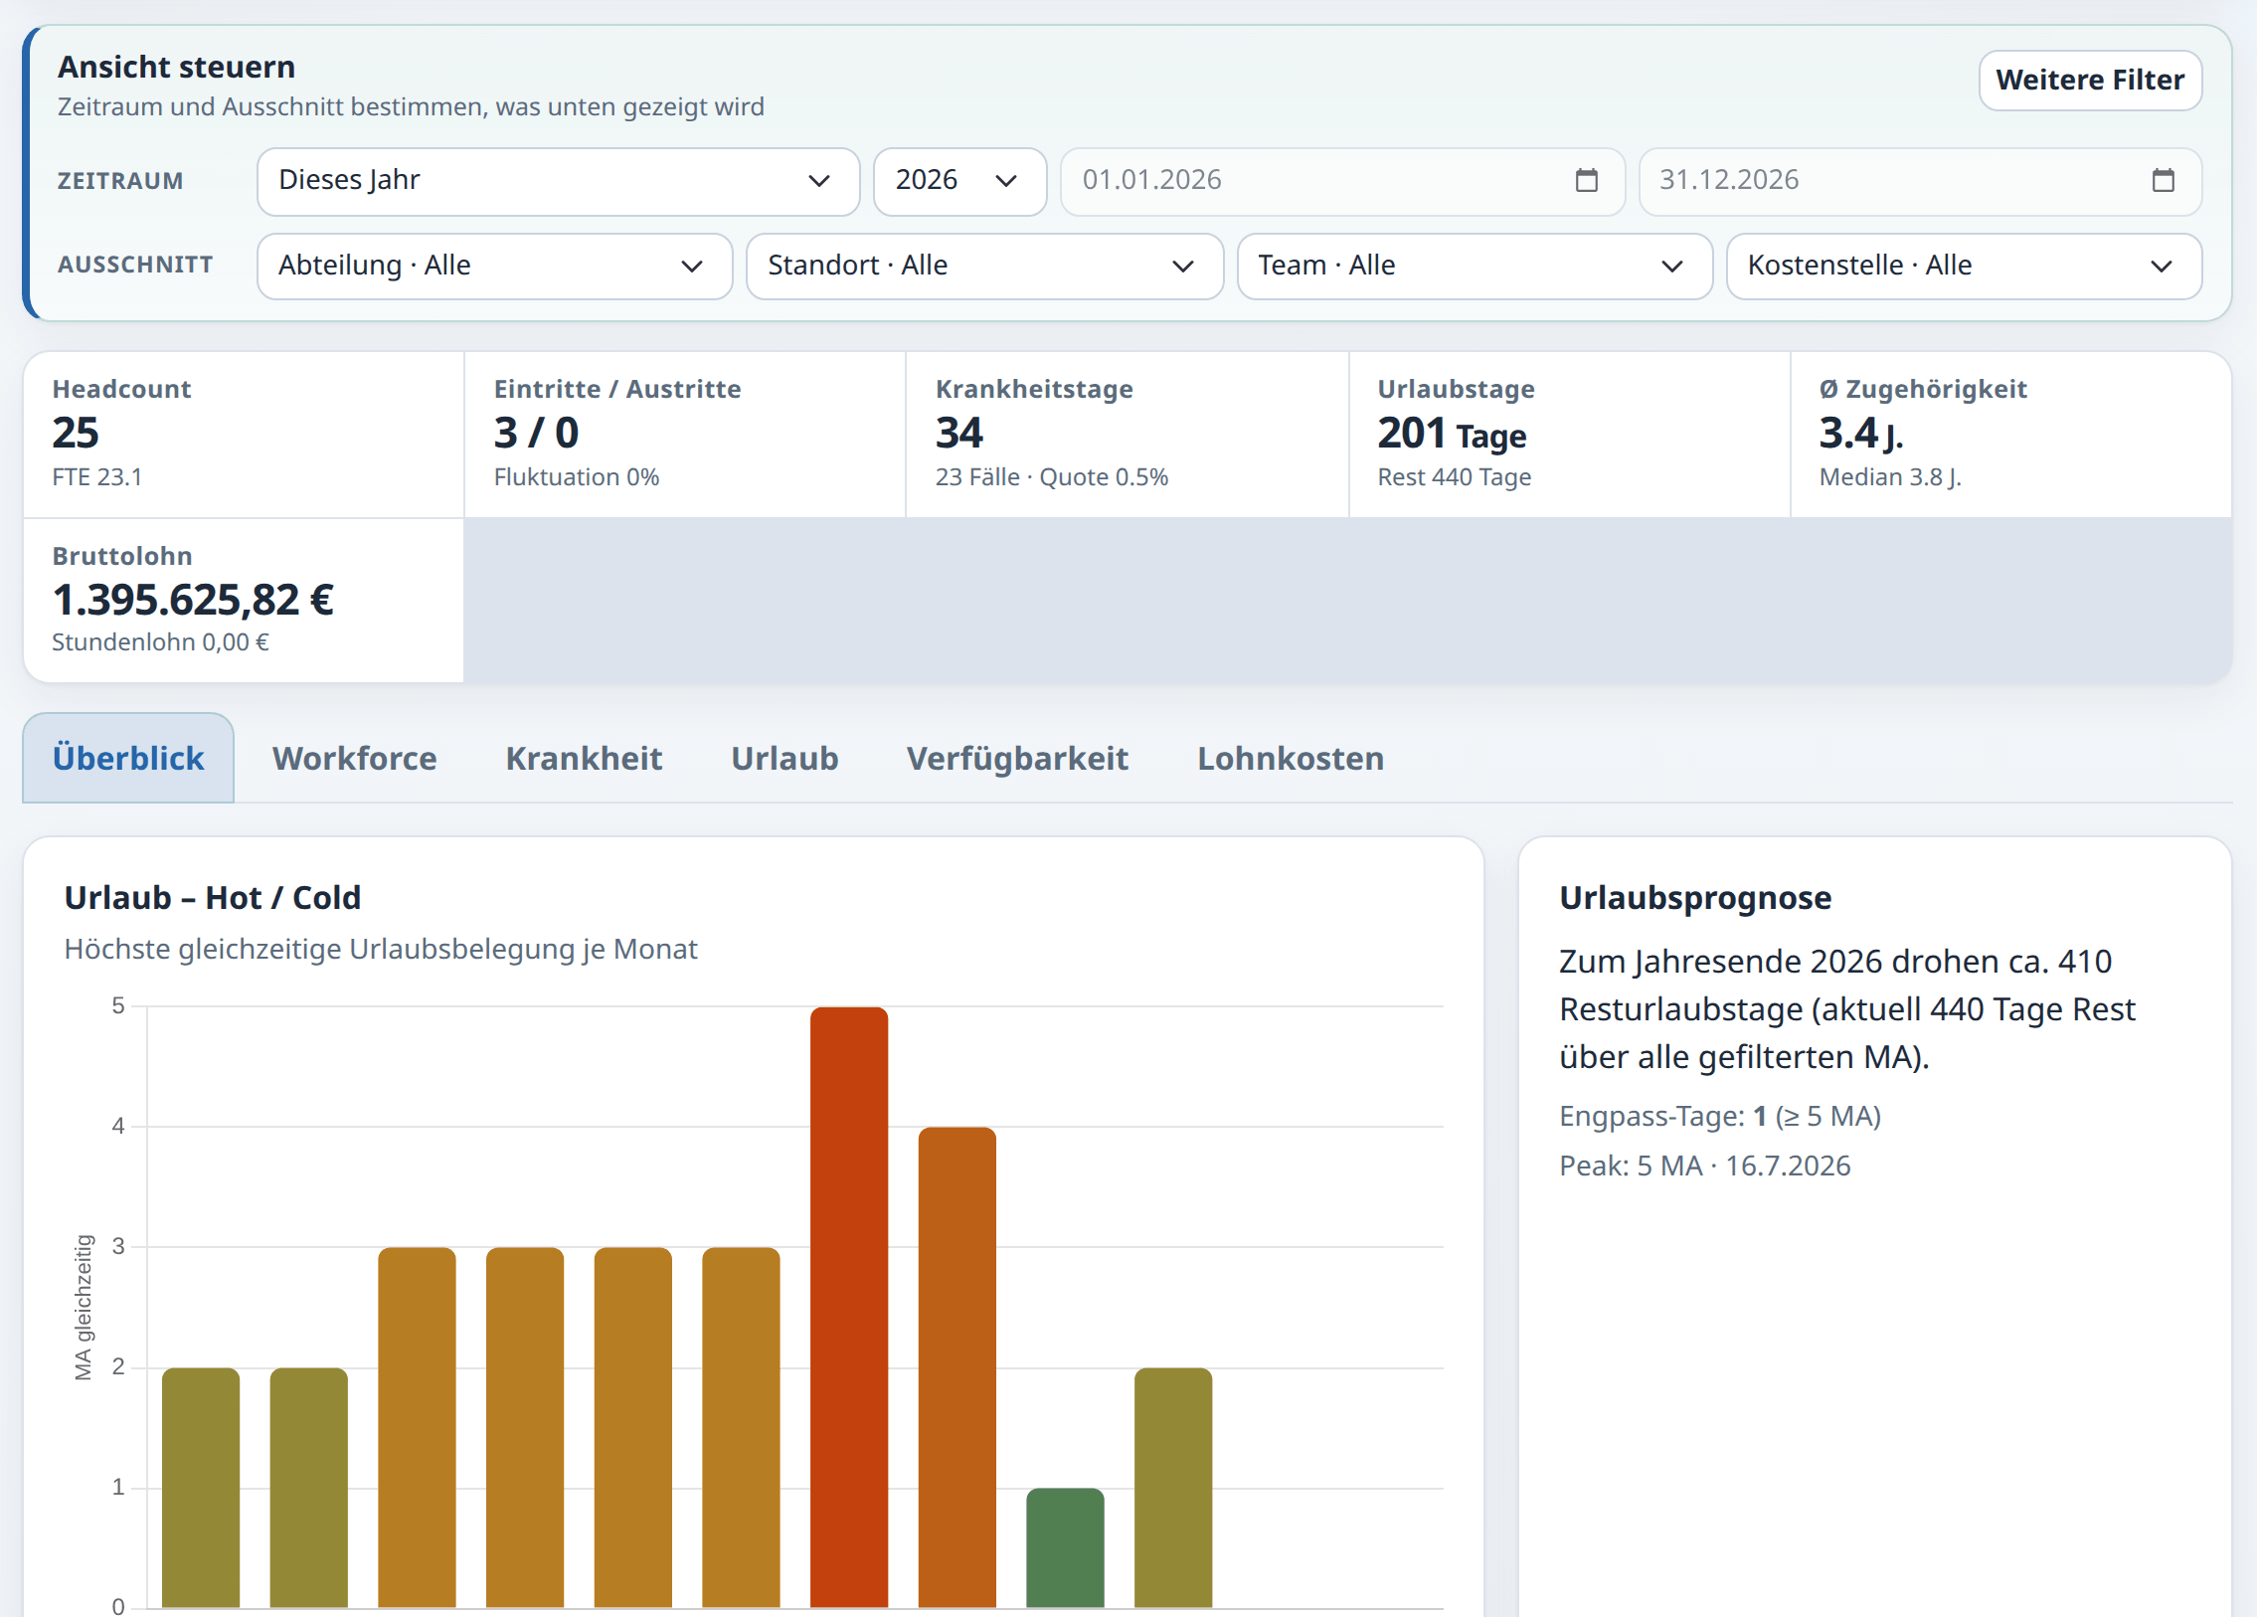Click the 'Urlaub – Hot / Cold' heading

[x=212, y=898]
